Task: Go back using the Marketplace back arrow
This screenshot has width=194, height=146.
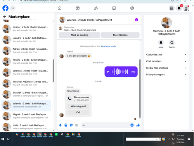Action: coord(5,17)
